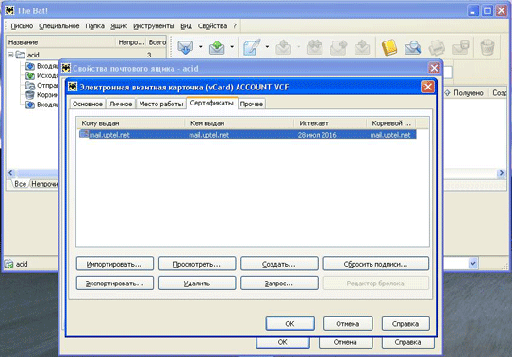This screenshot has height=357, width=512.
Task: Click the acid account icon in status bar
Action: click(8, 264)
